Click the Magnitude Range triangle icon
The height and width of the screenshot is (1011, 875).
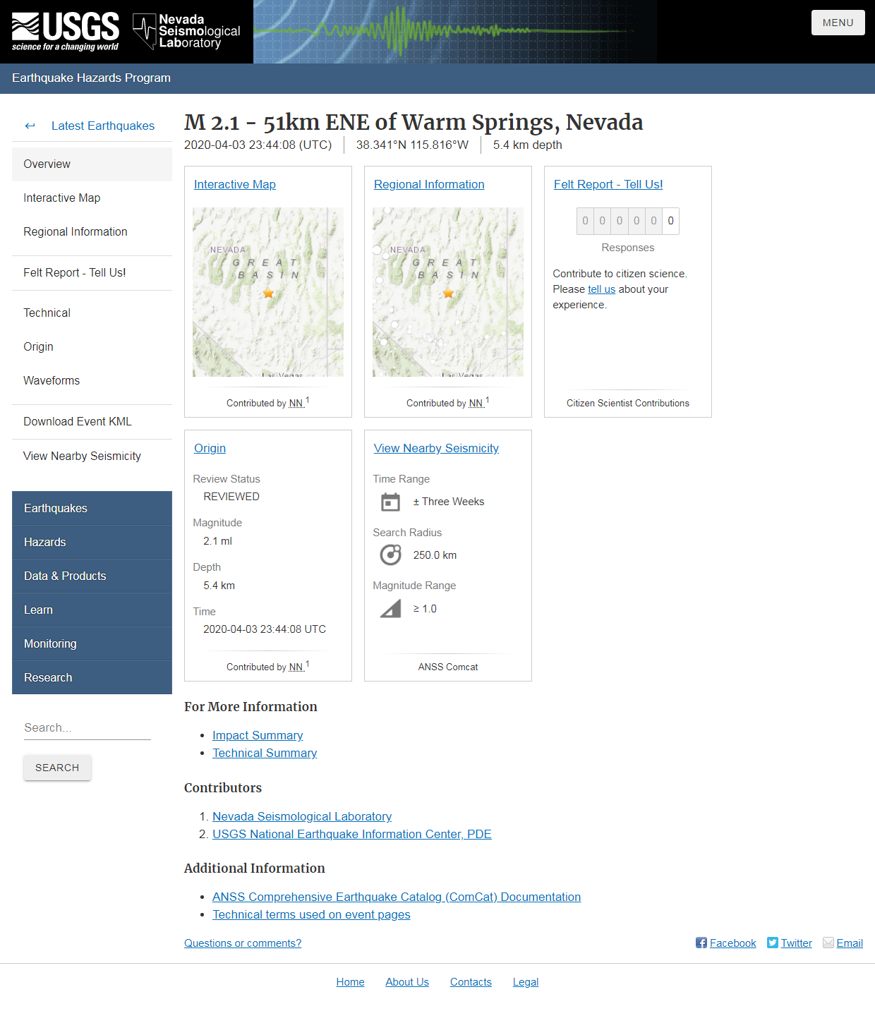click(x=390, y=609)
